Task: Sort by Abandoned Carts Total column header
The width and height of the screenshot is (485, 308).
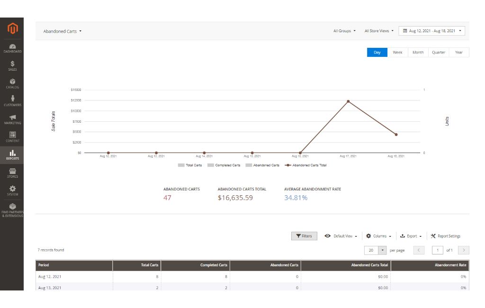Action: (346, 265)
